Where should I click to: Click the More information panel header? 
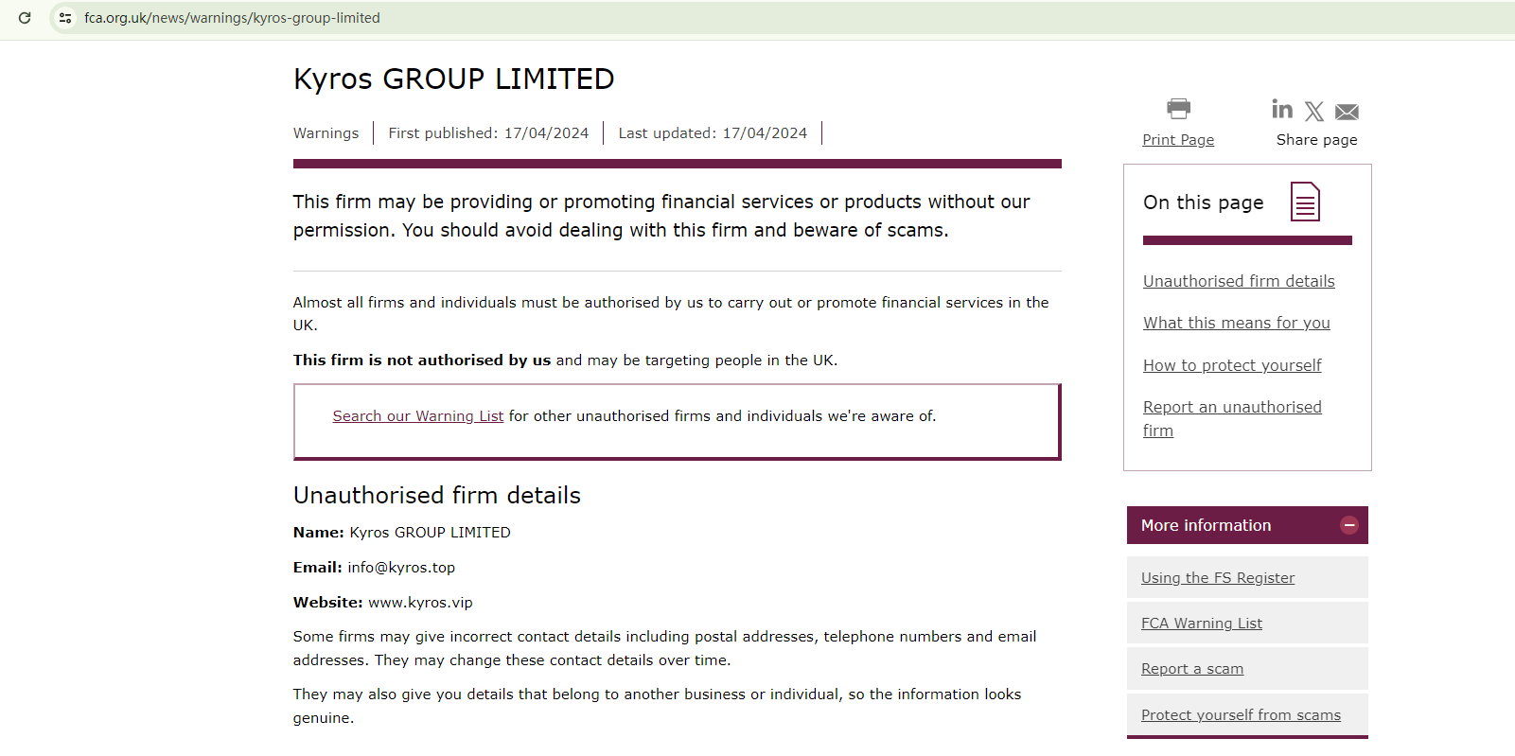coord(1207,525)
